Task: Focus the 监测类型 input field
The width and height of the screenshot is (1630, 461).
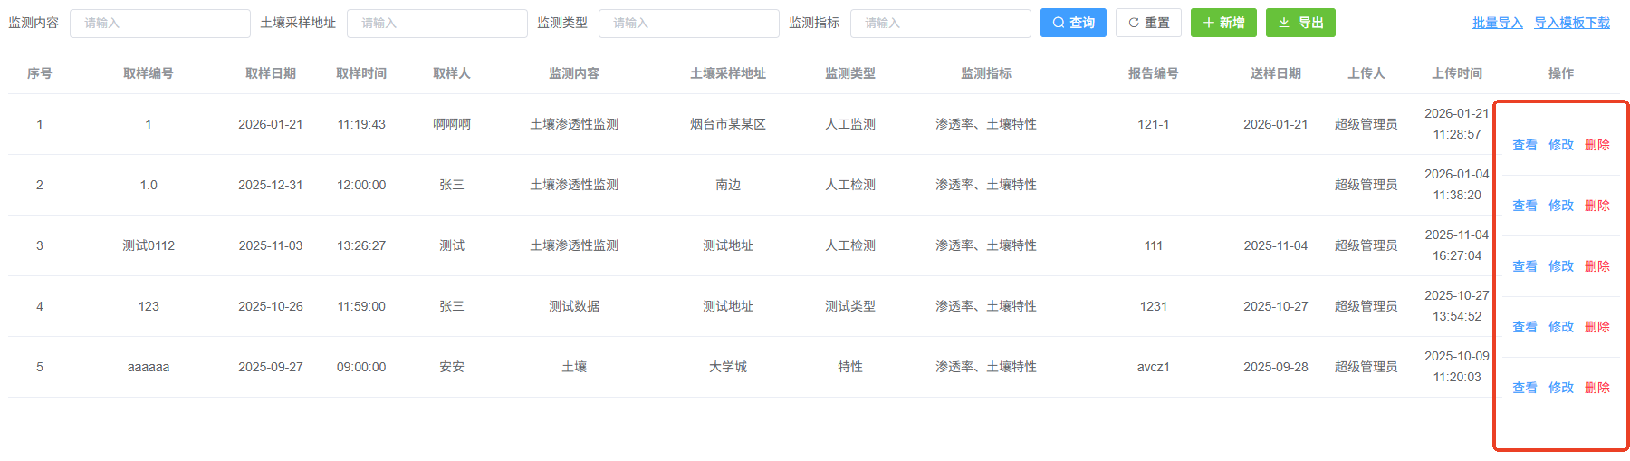Action: point(689,23)
